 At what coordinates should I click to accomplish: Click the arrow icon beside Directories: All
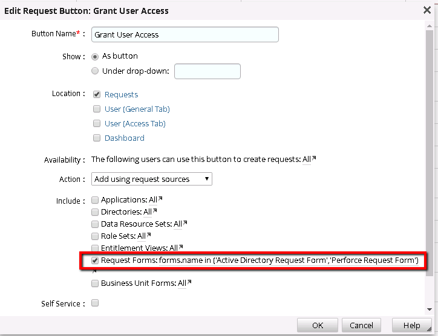[x=155, y=211]
